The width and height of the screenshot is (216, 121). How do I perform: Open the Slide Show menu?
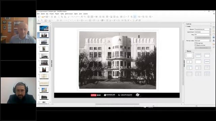coord(69,14)
